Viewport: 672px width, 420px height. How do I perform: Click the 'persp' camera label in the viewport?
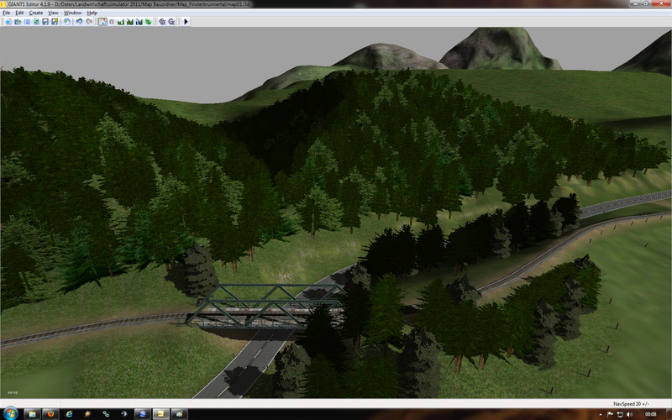tap(12, 392)
